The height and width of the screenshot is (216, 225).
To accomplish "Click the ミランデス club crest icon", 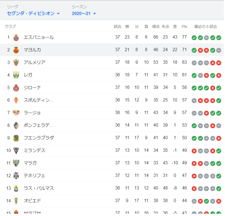I will coord(16,151).
